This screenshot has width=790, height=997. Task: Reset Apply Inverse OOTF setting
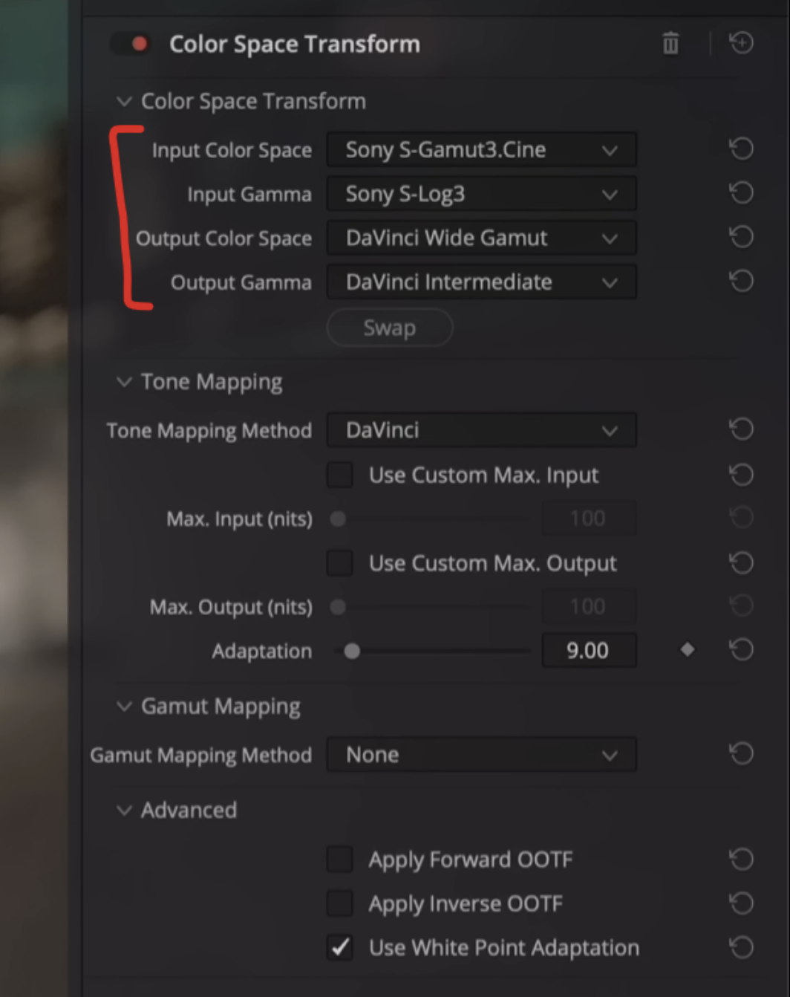pyautogui.click(x=741, y=903)
